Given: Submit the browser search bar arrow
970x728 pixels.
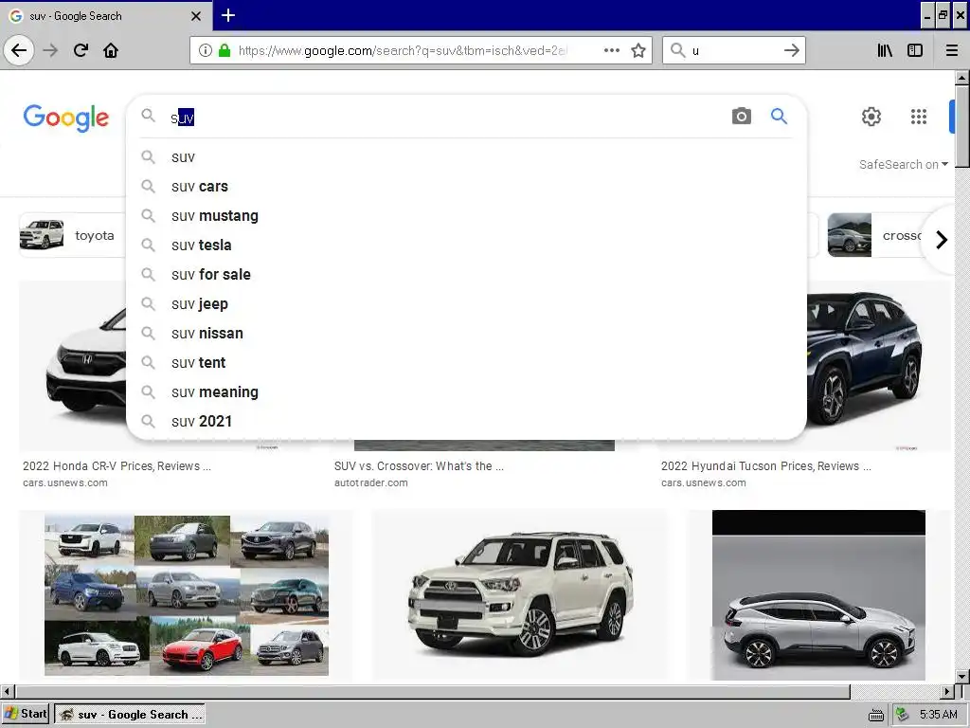Looking at the screenshot, I should [x=791, y=50].
